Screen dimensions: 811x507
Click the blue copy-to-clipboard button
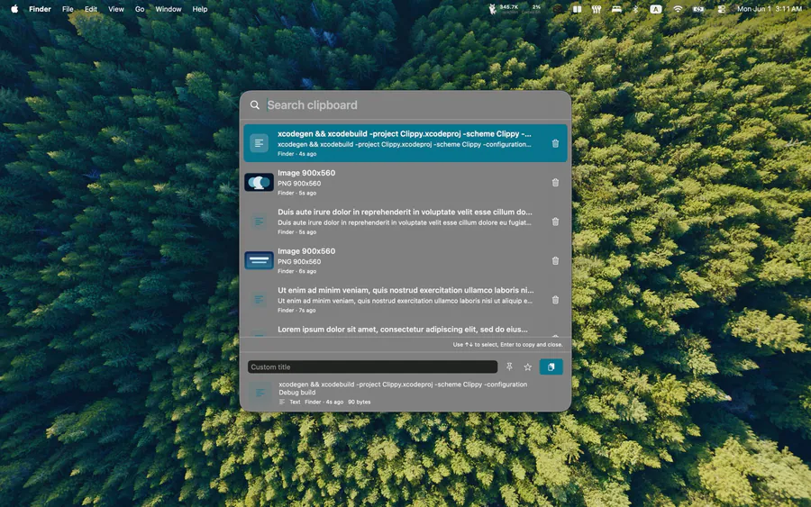pos(551,367)
